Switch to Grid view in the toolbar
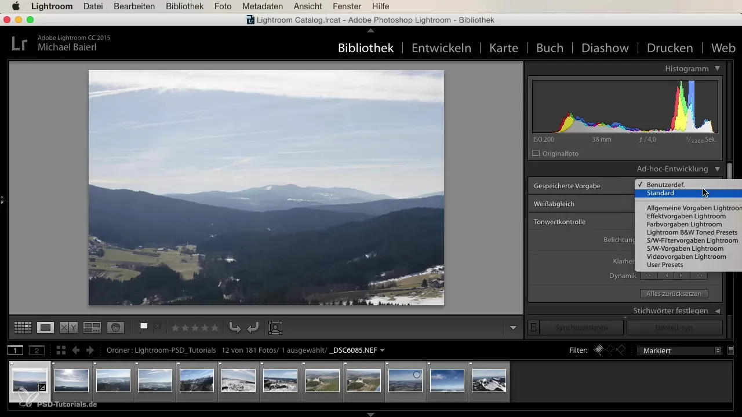Viewport: 742px width, 417px height. (x=23, y=328)
